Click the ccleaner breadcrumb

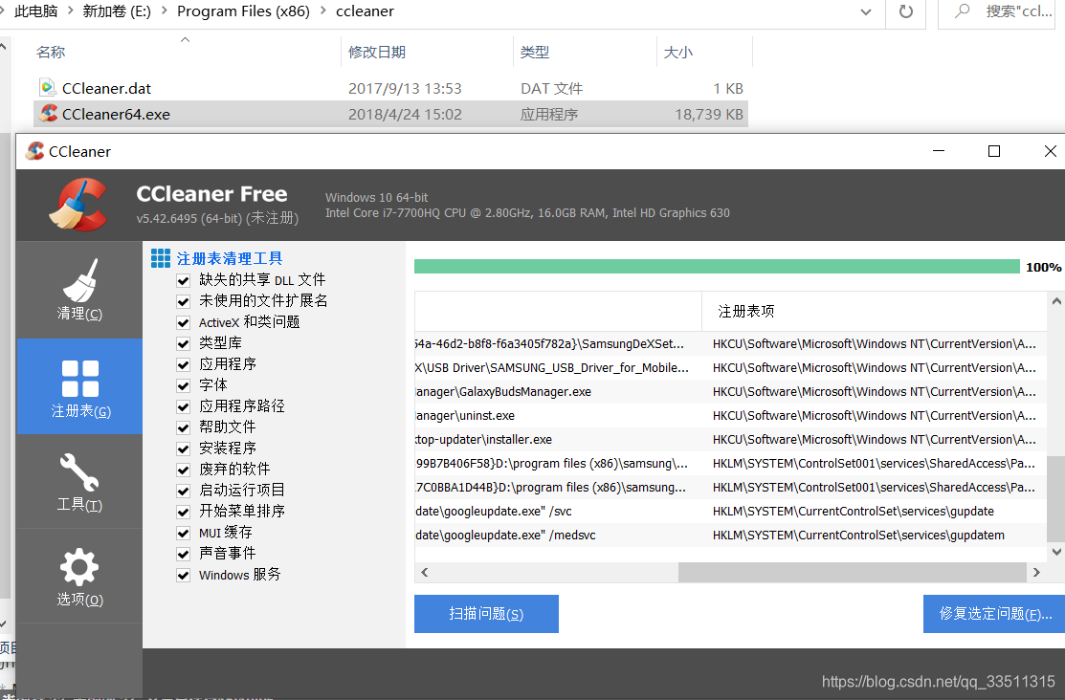[365, 11]
